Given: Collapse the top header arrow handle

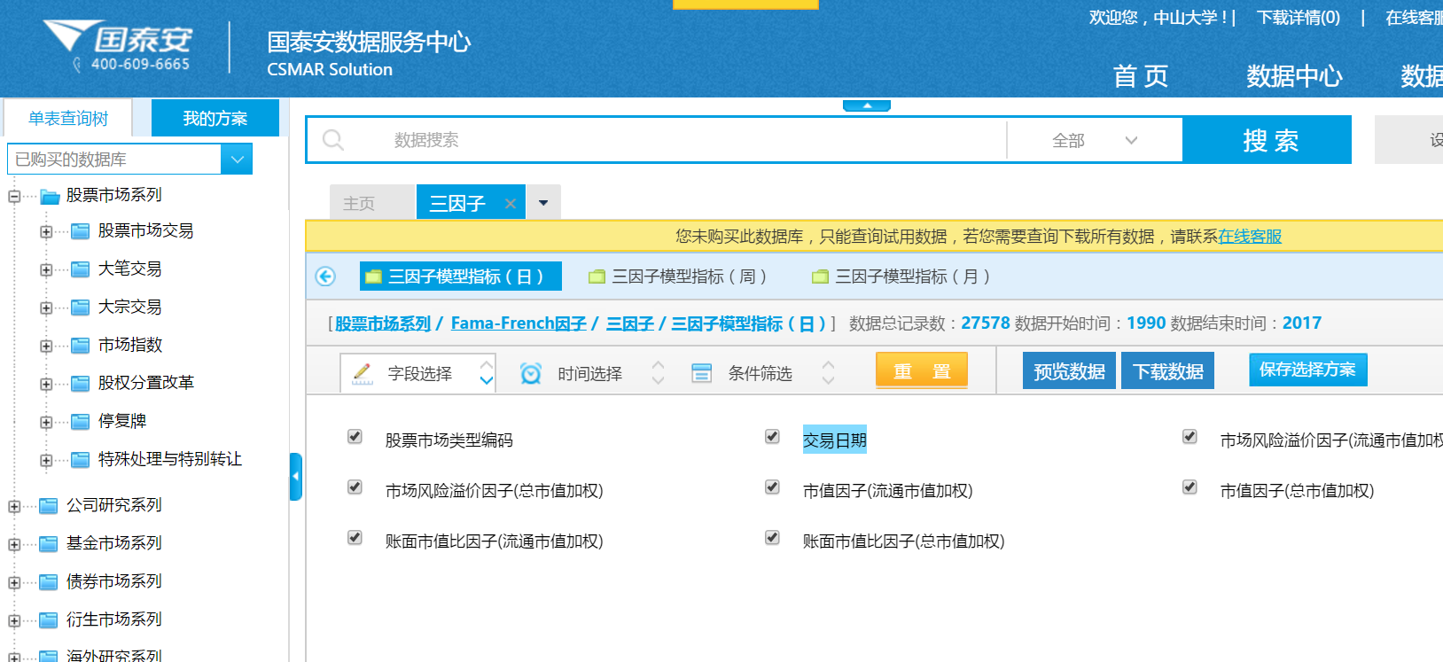Looking at the screenshot, I should click(867, 105).
